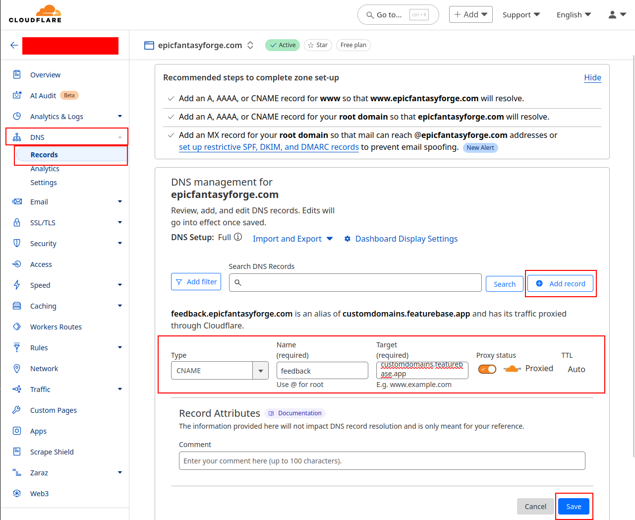Hide the recommended steps panel
This screenshot has width=635, height=520.
click(592, 77)
